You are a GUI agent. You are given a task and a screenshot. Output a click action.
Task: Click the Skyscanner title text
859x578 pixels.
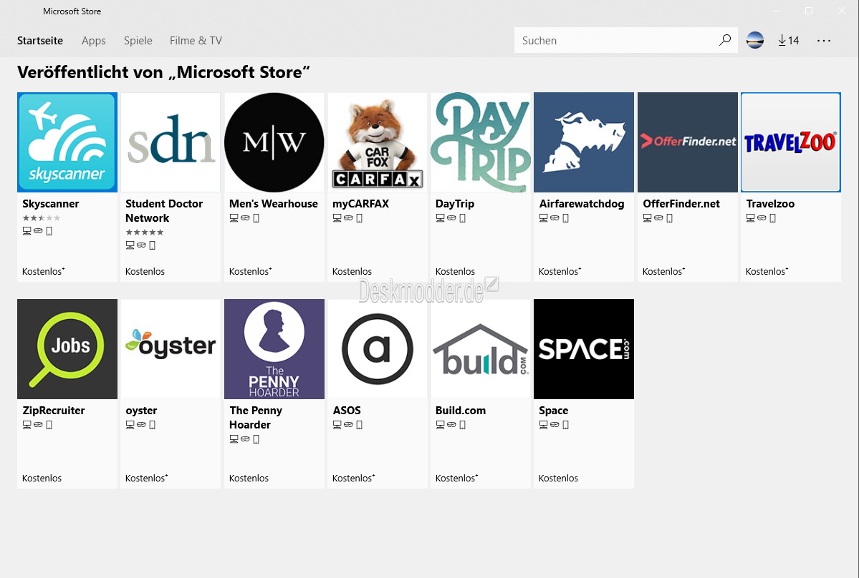[50, 203]
